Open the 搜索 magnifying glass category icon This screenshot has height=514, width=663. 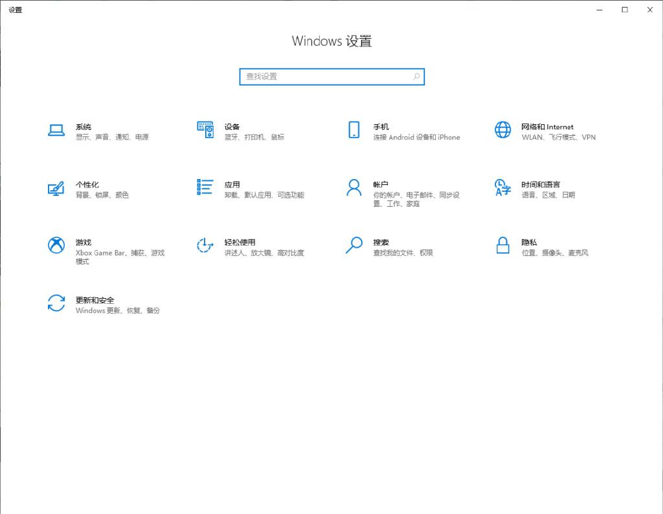354,245
